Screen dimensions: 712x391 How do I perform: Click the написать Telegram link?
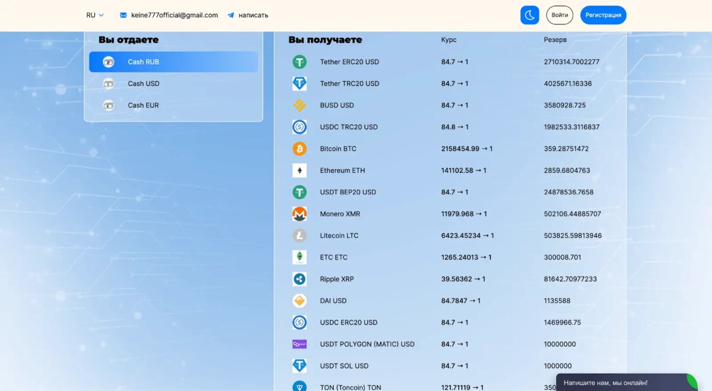(253, 15)
